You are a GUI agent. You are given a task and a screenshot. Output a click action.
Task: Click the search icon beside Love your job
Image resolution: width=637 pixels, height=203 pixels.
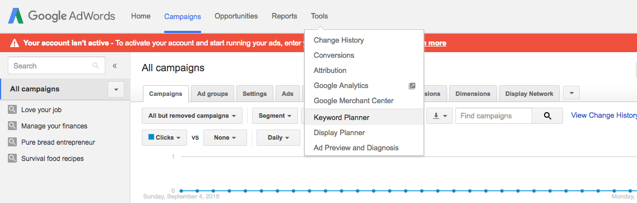click(12, 110)
